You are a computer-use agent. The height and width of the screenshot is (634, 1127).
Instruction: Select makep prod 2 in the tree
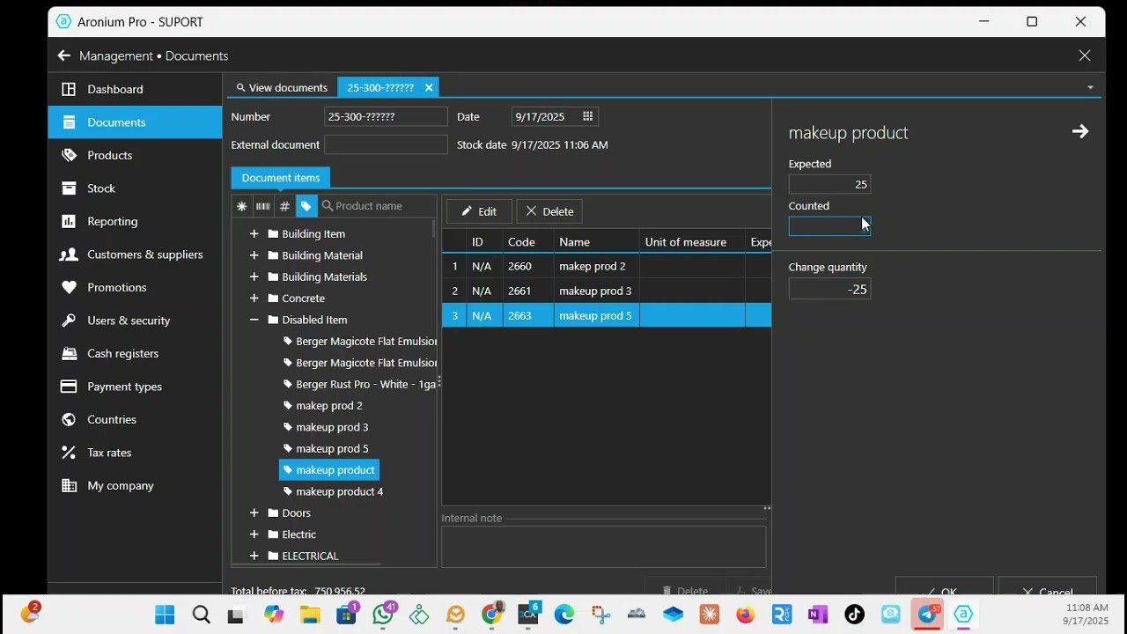(x=322, y=406)
